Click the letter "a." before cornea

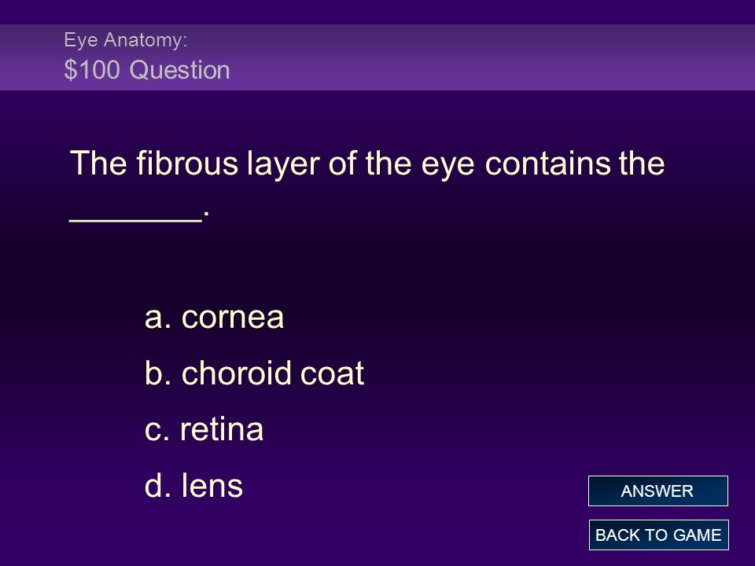[158, 318]
